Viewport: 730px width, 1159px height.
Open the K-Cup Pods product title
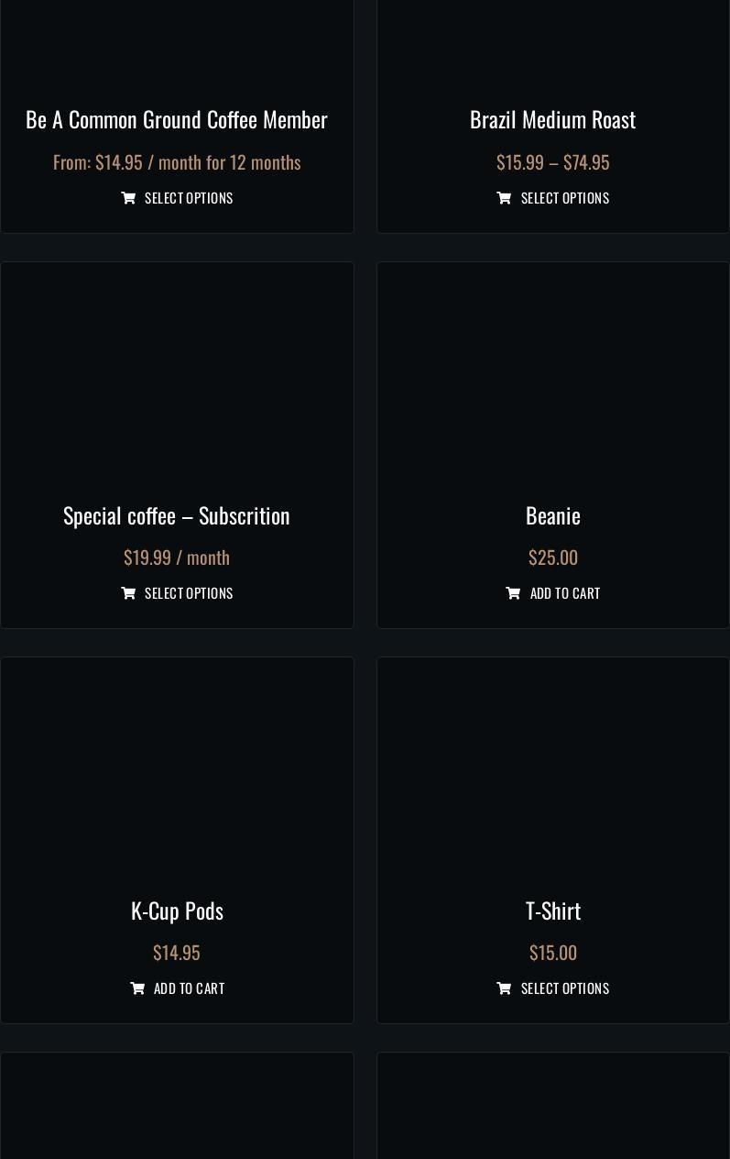(x=177, y=911)
